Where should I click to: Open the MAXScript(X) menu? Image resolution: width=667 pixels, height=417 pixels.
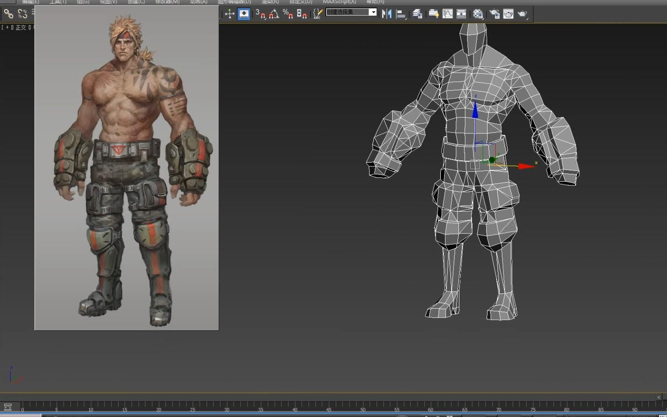pyautogui.click(x=339, y=2)
